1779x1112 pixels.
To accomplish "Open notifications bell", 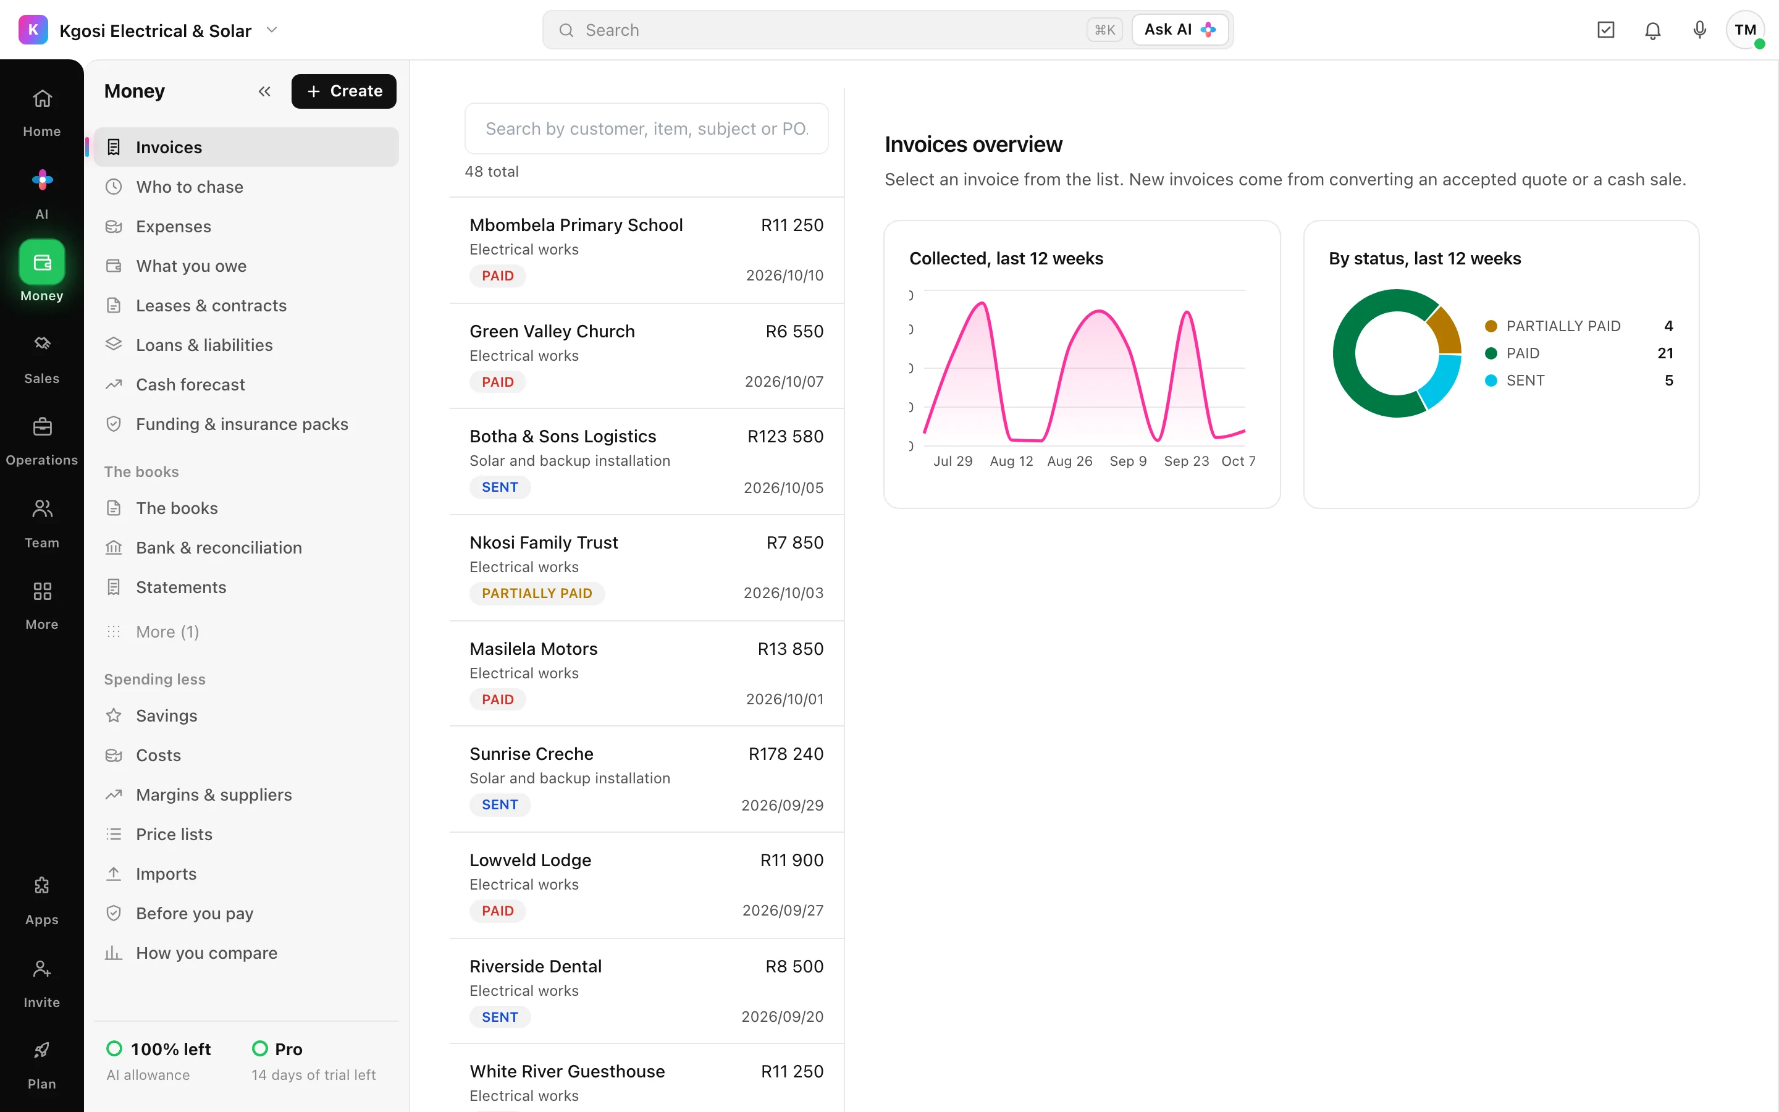I will 1652,30.
